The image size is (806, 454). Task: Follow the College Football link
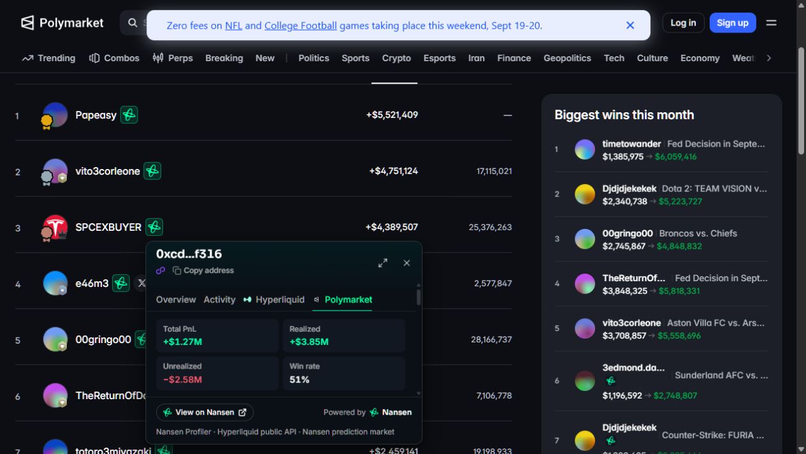tap(301, 26)
